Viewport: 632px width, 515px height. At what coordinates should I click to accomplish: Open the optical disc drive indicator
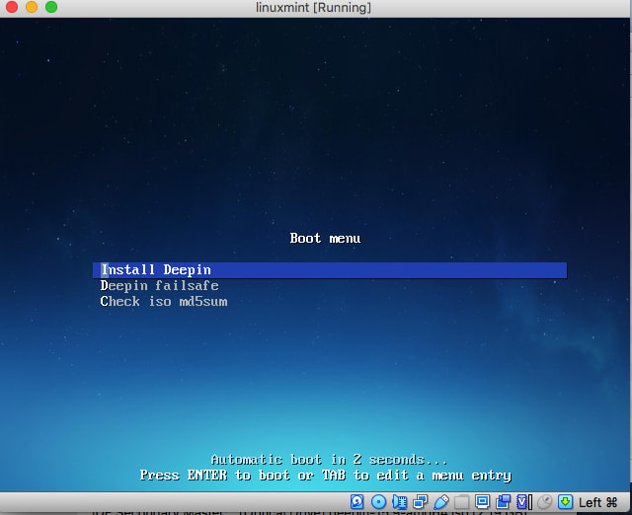coord(378,502)
